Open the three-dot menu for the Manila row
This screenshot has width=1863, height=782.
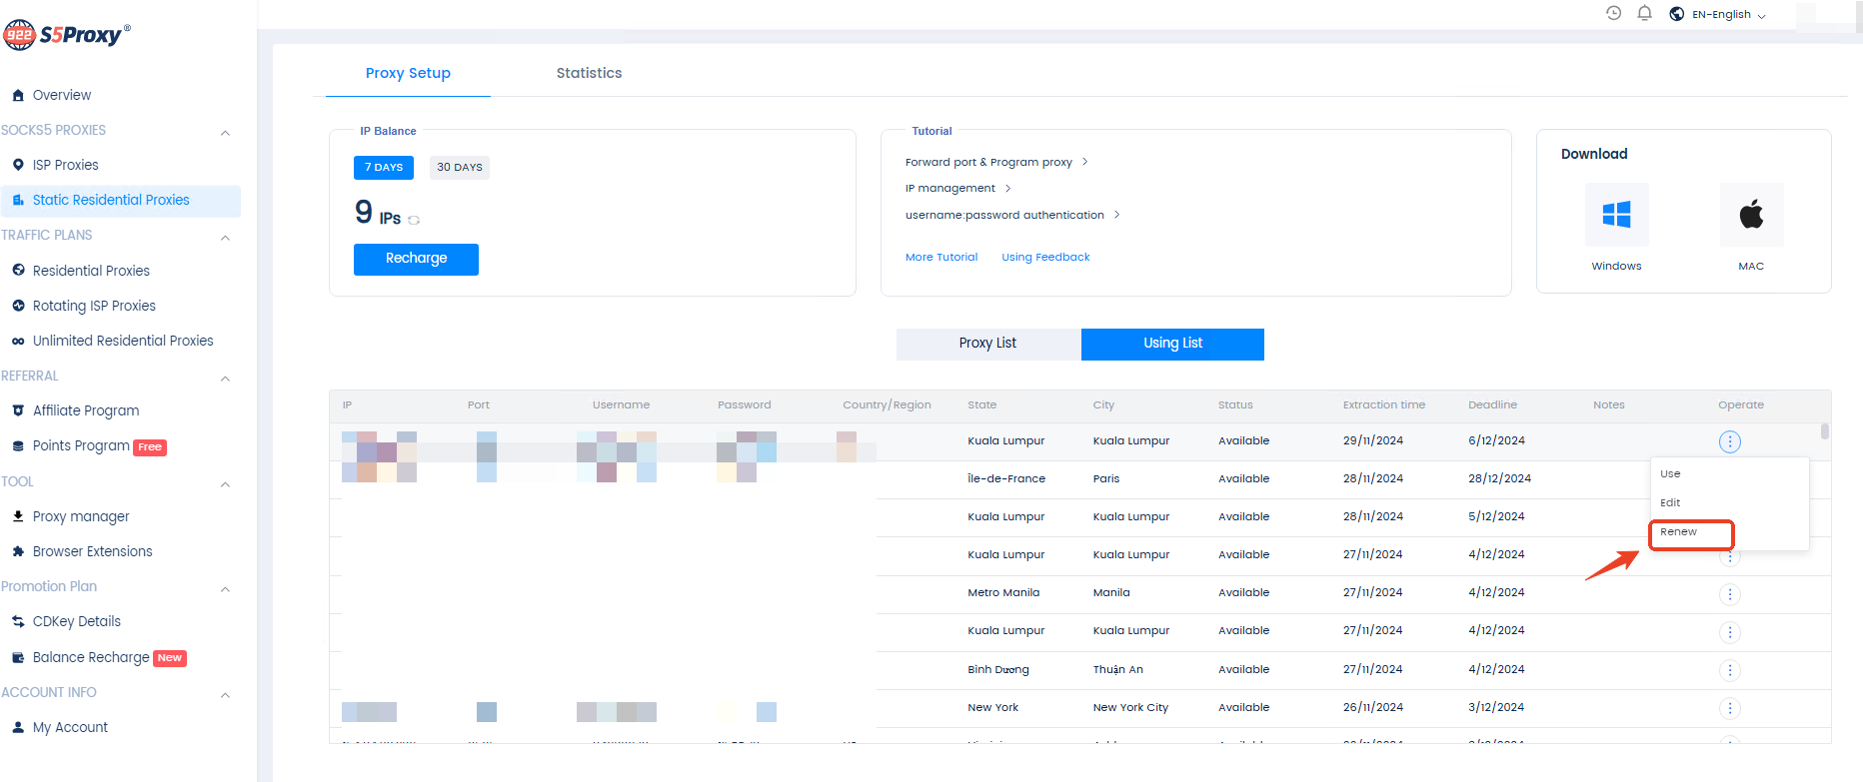click(1730, 594)
